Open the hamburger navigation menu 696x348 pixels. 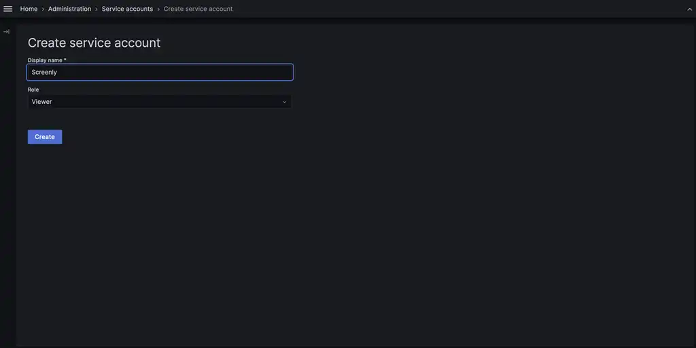pyautogui.click(x=8, y=9)
